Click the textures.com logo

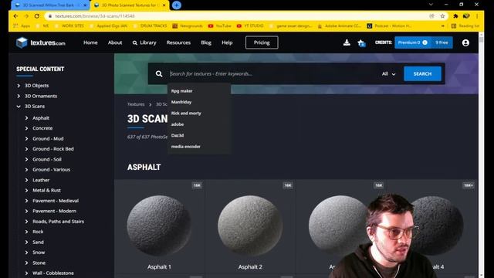click(41, 42)
